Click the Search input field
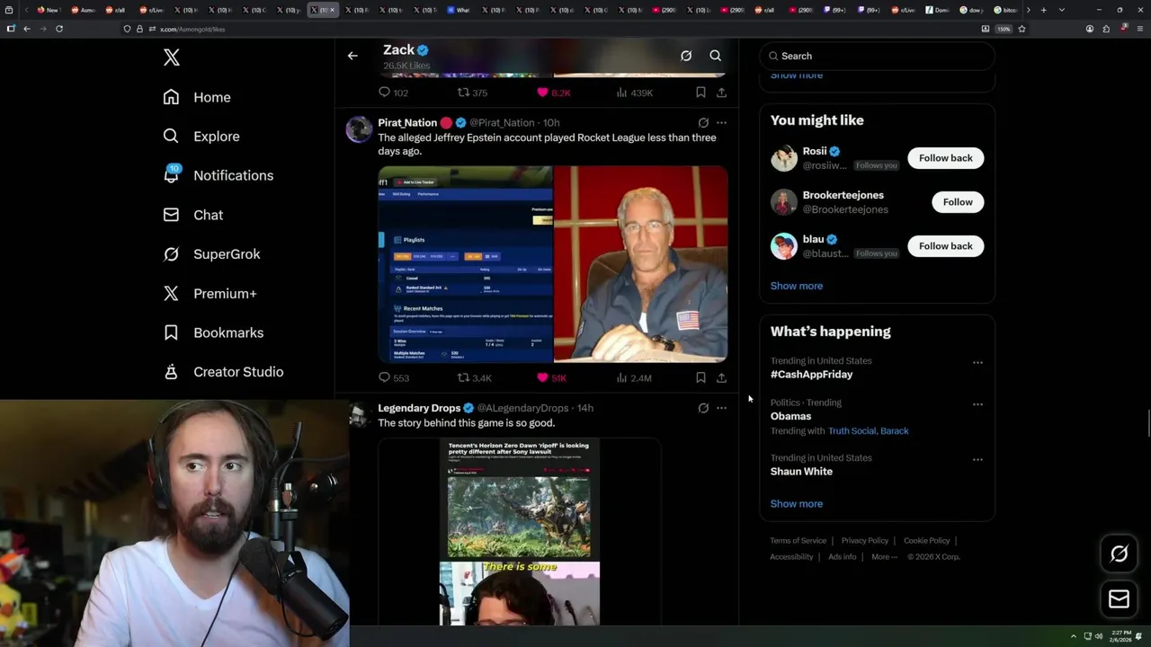1151x647 pixels. [877, 56]
